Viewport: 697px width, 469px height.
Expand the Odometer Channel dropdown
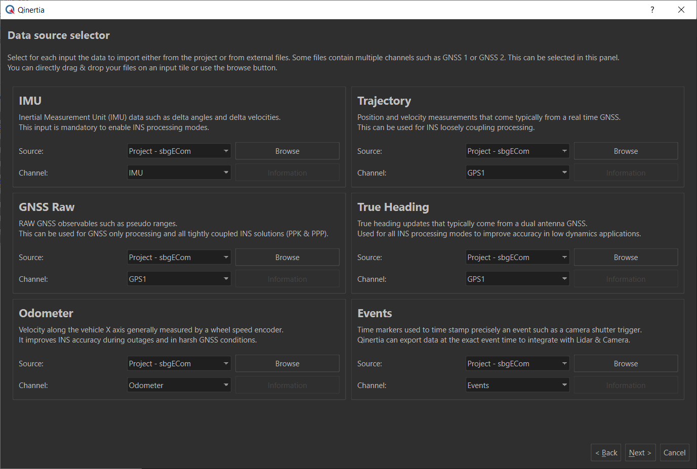pos(179,386)
